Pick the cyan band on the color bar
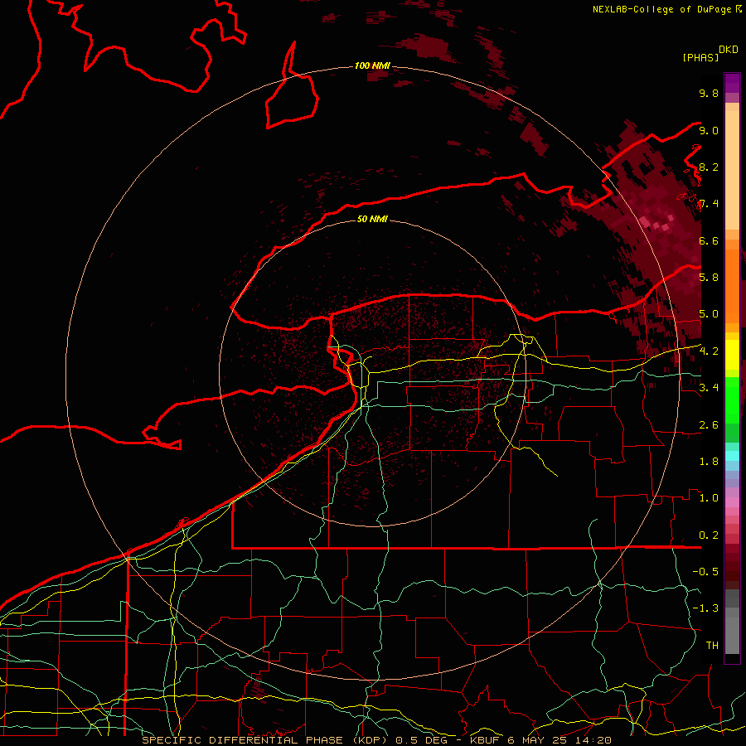 point(732,456)
